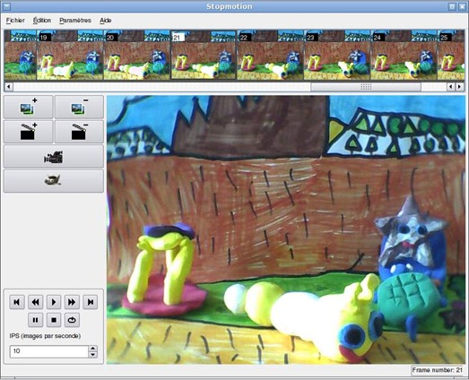Launch GIMP with the mascot icon
This screenshot has height=380, width=469.
(x=54, y=181)
